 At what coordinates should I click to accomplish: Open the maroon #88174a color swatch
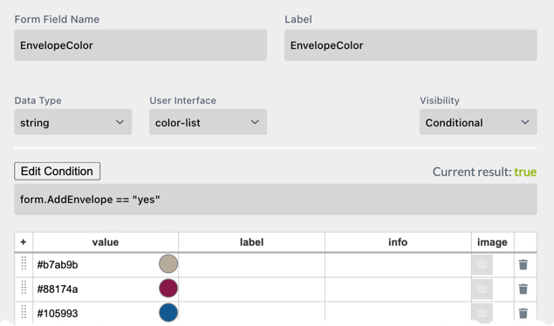click(168, 289)
